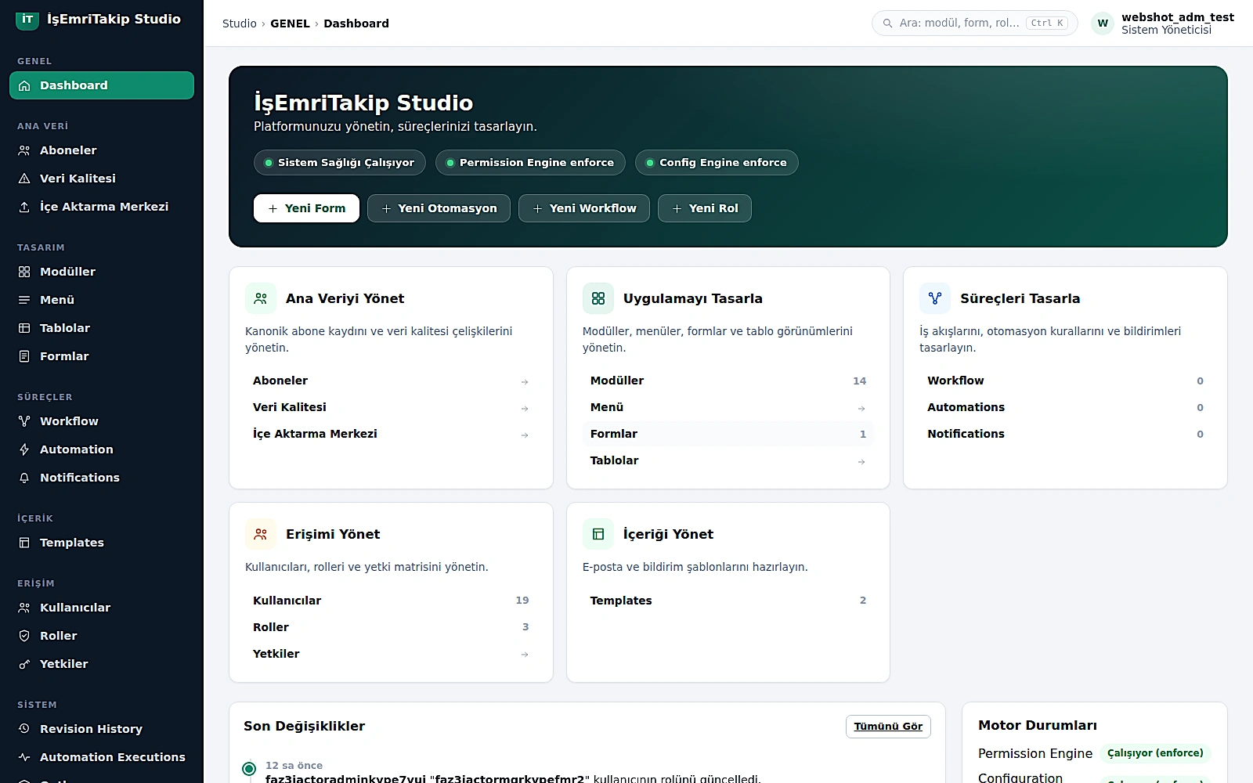Click the Ctrl K shortcut badge

point(1047,23)
